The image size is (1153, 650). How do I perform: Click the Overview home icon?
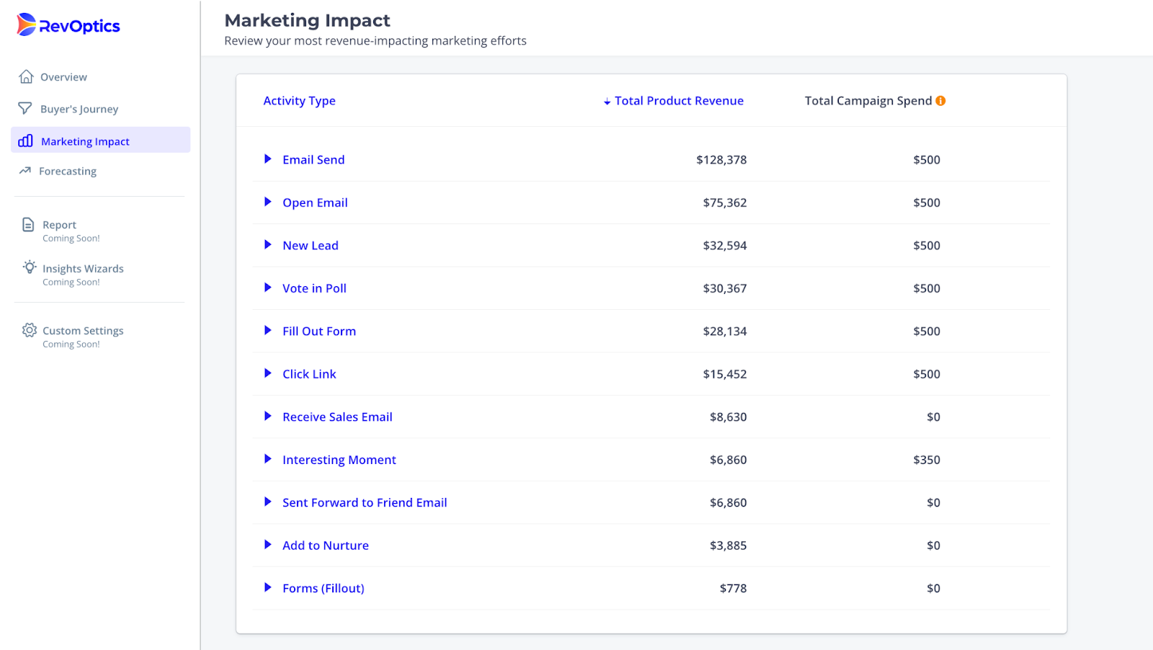tap(27, 77)
